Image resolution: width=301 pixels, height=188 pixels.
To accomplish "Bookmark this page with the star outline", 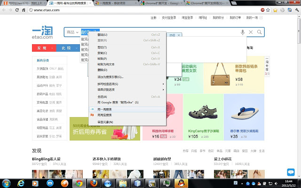I will (x=268, y=10).
